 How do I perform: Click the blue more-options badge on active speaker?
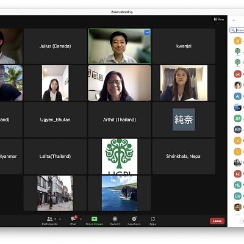point(147,32)
